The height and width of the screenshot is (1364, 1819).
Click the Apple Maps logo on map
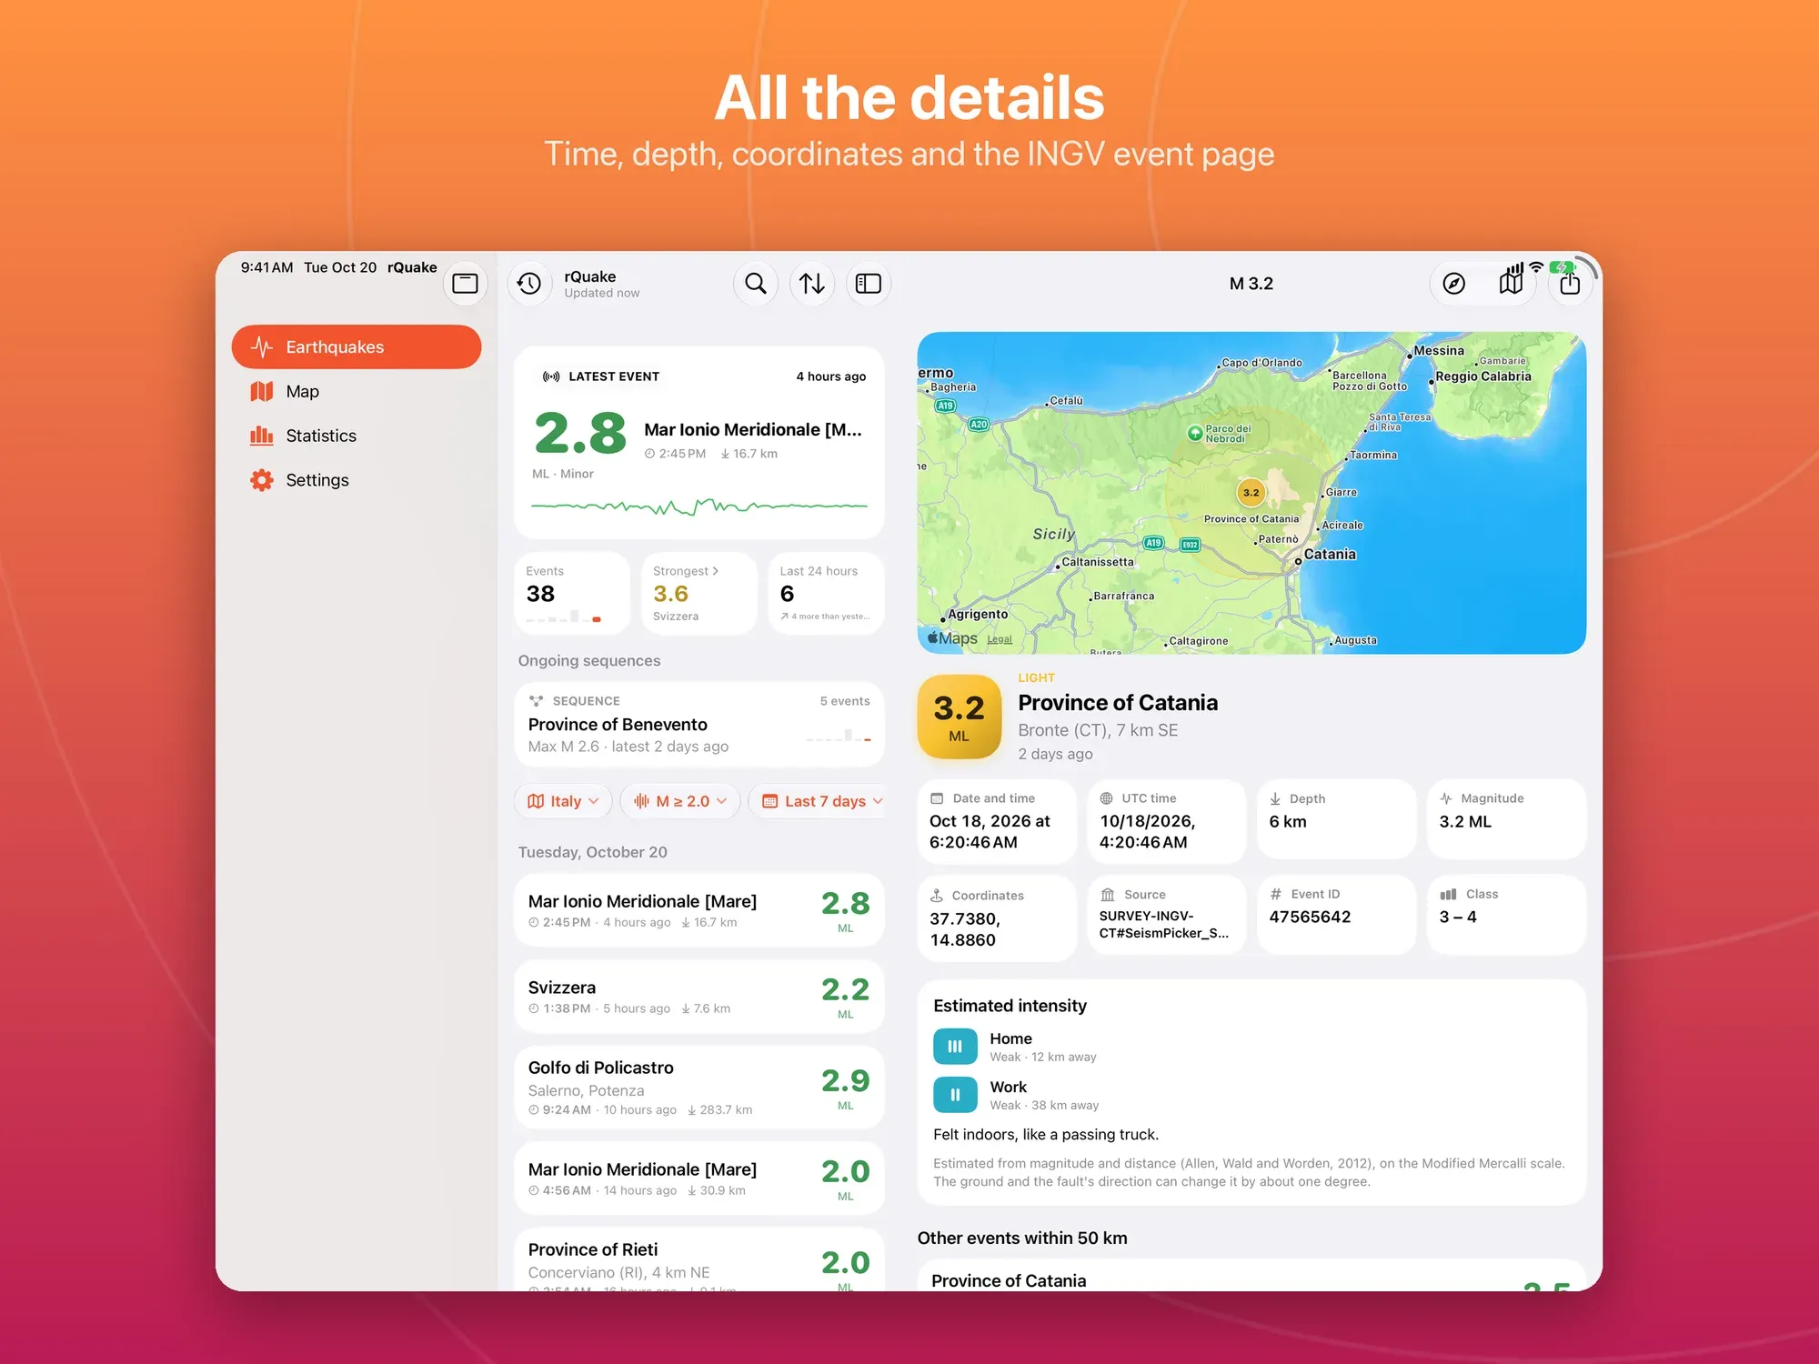(x=952, y=638)
